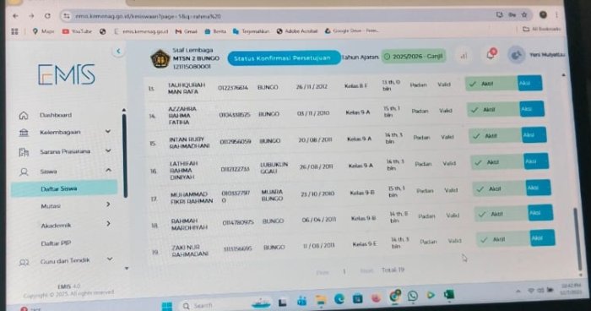Open the Chrome apps grid icon
This screenshot has width=591, height=311.
pos(14,32)
